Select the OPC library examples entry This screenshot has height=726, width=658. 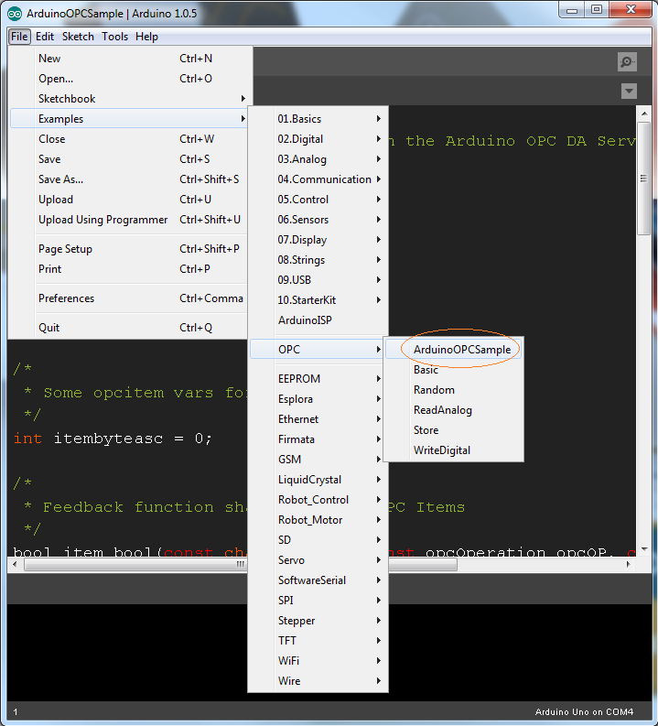(318, 350)
